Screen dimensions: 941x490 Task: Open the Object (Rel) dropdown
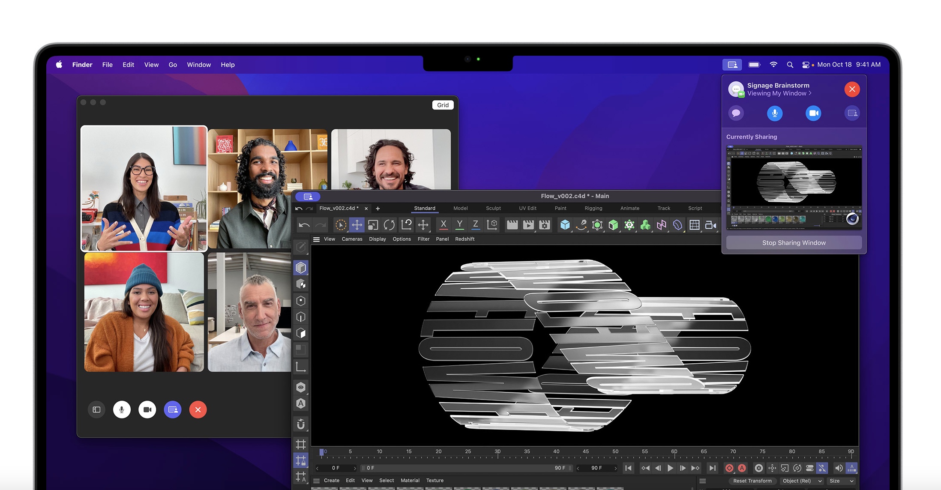click(802, 481)
